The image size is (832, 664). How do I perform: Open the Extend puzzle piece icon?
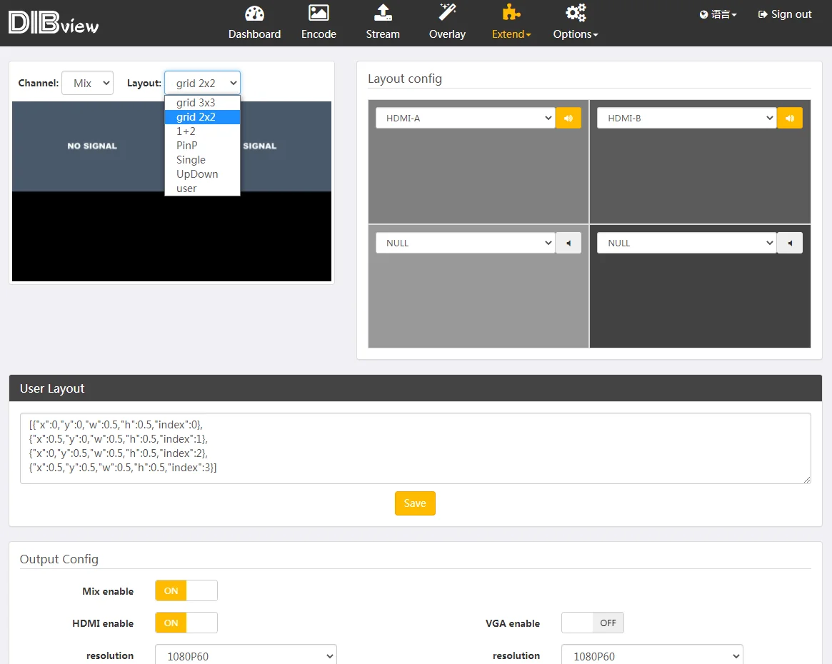[511, 13]
